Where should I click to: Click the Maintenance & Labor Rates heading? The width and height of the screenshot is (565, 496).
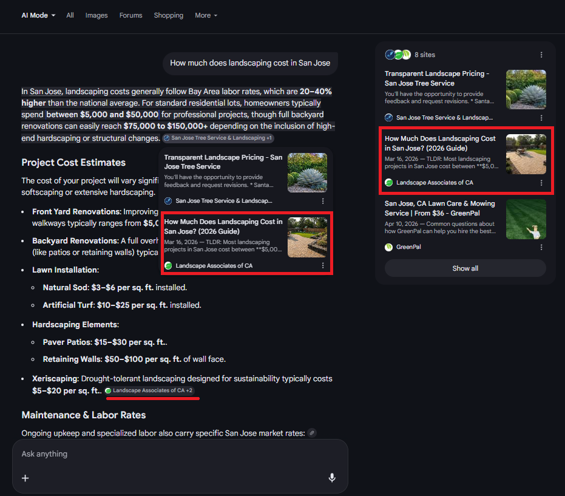(84, 415)
